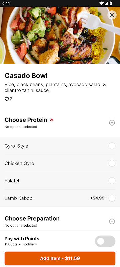Collapse the Choose Preparation section chevron
Image resolution: width=120 pixels, height=267 pixels.
coord(112,221)
